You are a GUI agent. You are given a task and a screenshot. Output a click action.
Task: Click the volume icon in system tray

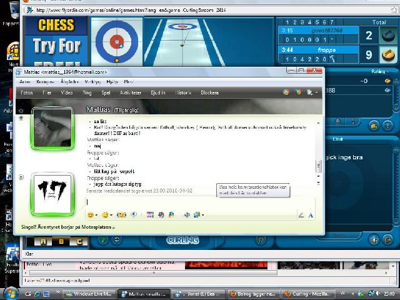pyautogui.click(x=377, y=294)
